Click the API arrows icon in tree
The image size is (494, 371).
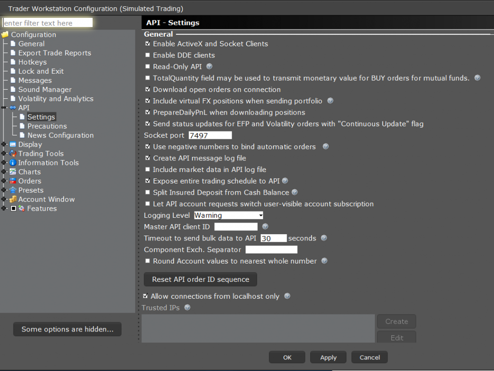point(13,107)
